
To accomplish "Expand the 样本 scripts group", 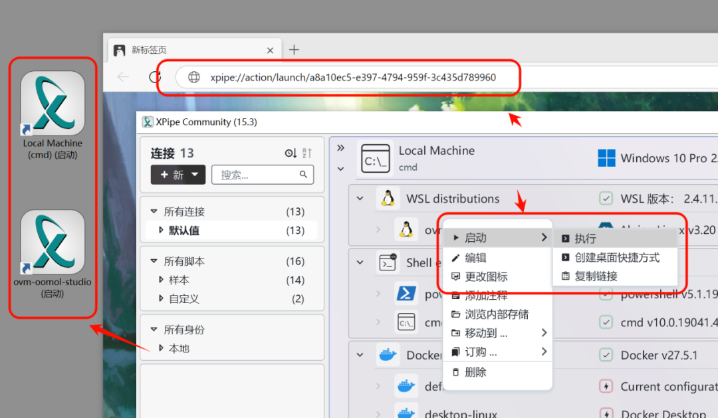I will coord(161,279).
